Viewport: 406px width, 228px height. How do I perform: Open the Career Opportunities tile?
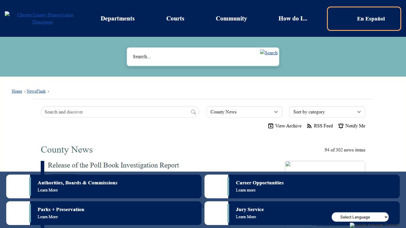tap(302, 186)
